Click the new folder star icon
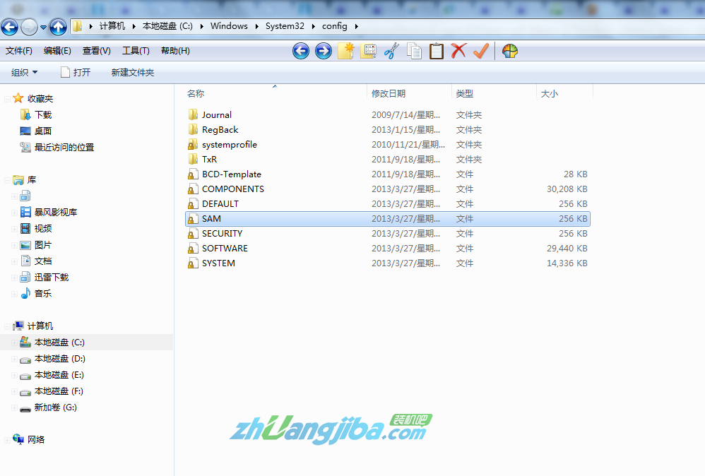Image resolution: width=705 pixels, height=476 pixels. click(x=345, y=51)
